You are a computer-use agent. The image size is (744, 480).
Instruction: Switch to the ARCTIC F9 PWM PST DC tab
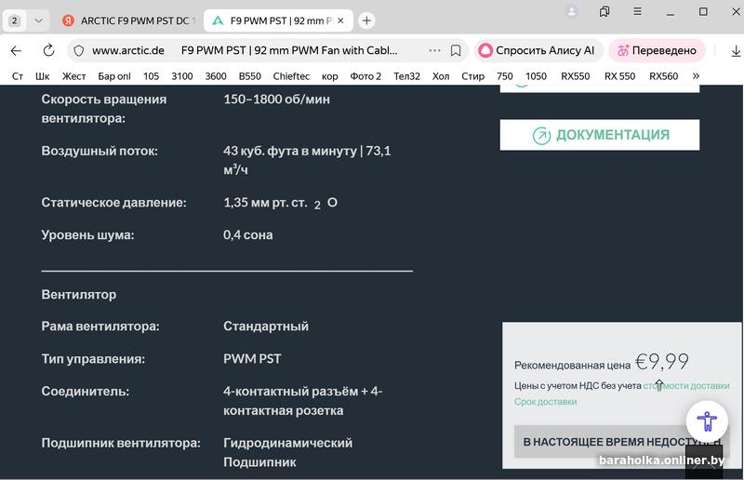[x=129, y=20]
